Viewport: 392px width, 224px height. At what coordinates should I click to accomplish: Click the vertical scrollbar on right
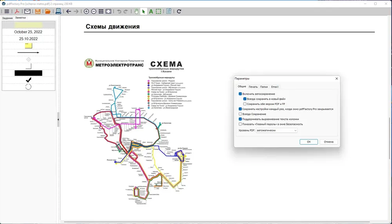389,138
